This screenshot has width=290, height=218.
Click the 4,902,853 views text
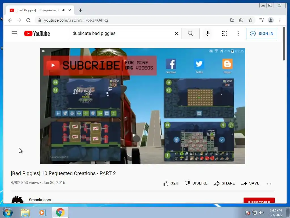pyautogui.click(x=25, y=183)
